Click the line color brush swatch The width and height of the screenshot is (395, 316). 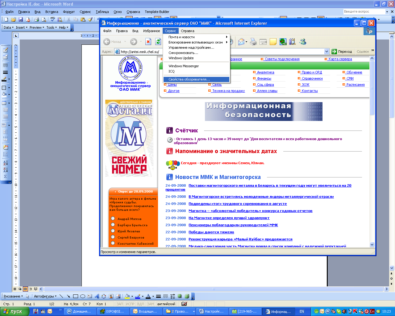[x=138, y=296]
